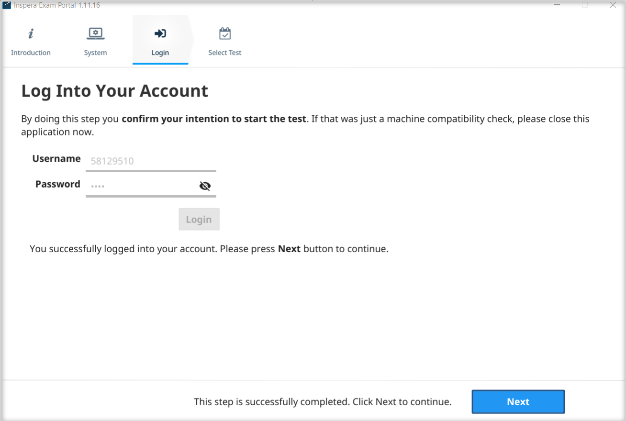
Task: Click the greyed-out Login button
Action: [199, 219]
